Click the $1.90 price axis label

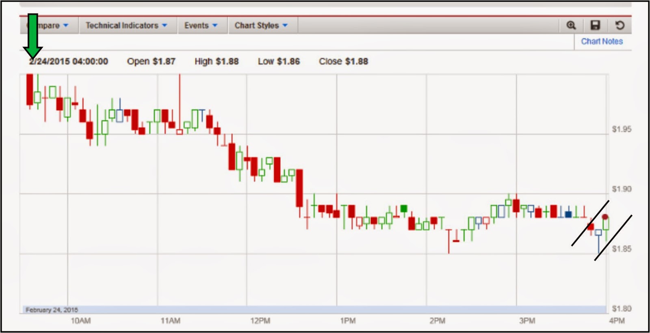[622, 189]
